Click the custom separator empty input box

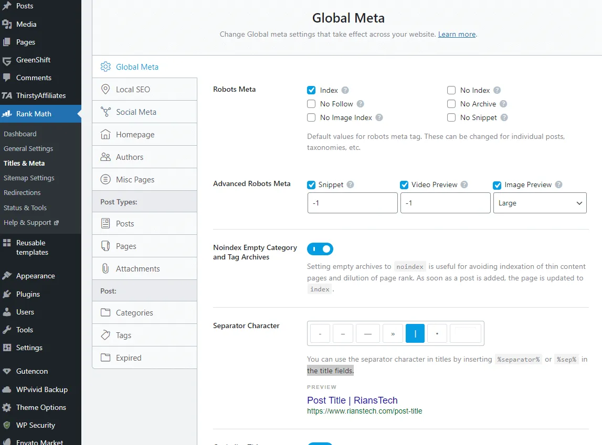point(465,333)
